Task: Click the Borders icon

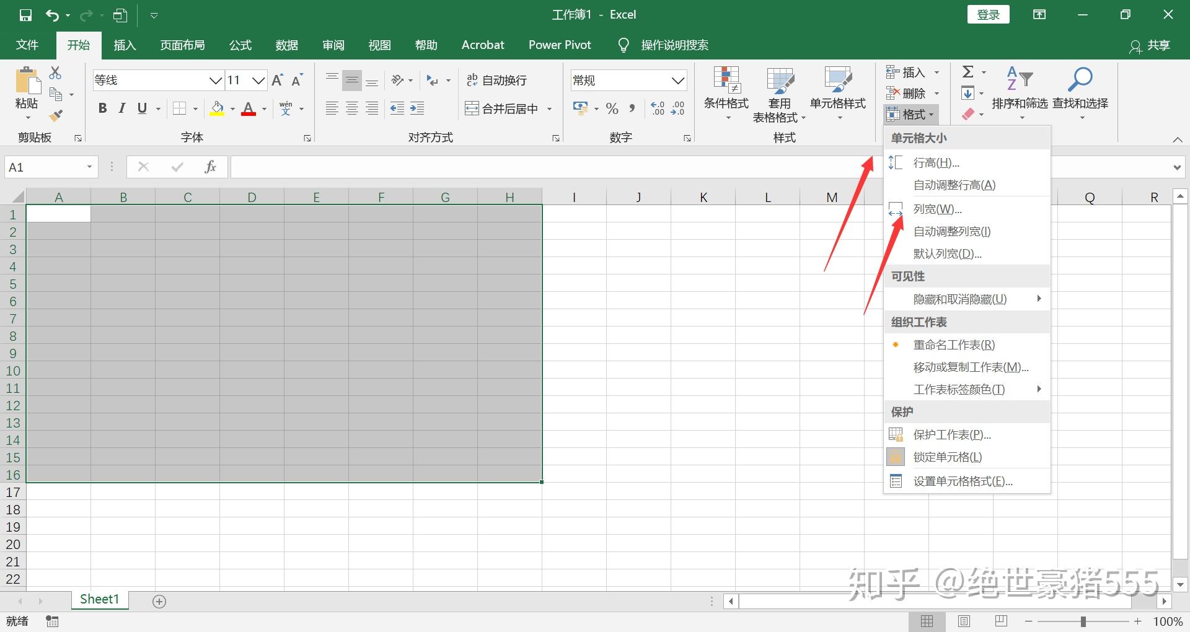Action: (x=179, y=108)
